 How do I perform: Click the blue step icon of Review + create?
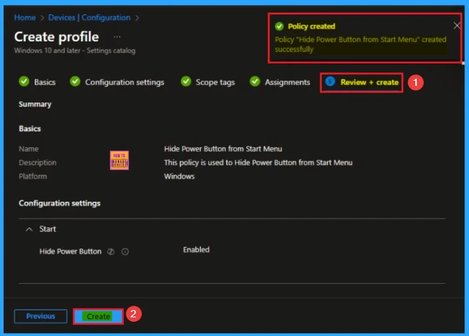tap(330, 81)
